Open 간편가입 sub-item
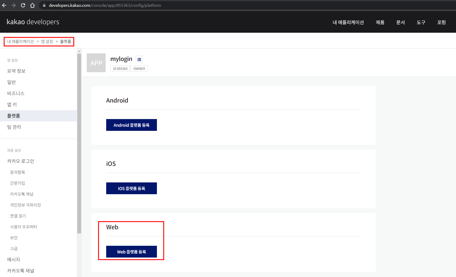The width and height of the screenshot is (456, 277). pos(17,183)
